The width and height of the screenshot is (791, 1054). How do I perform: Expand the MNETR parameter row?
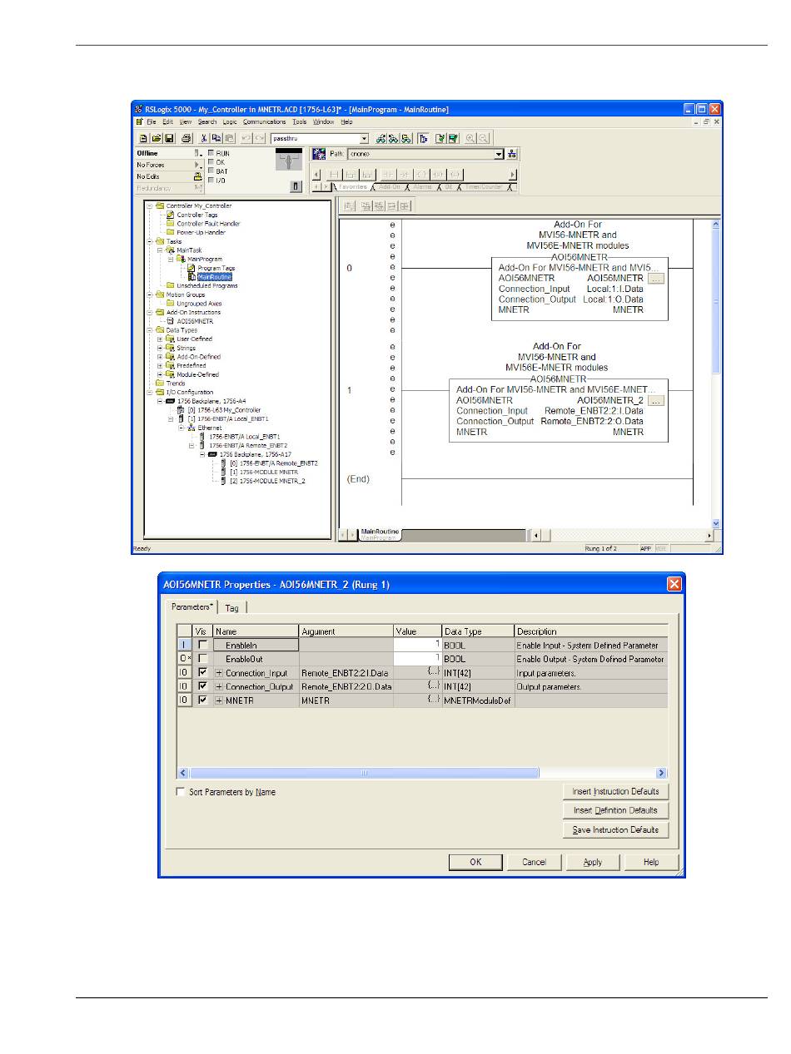click(220, 701)
